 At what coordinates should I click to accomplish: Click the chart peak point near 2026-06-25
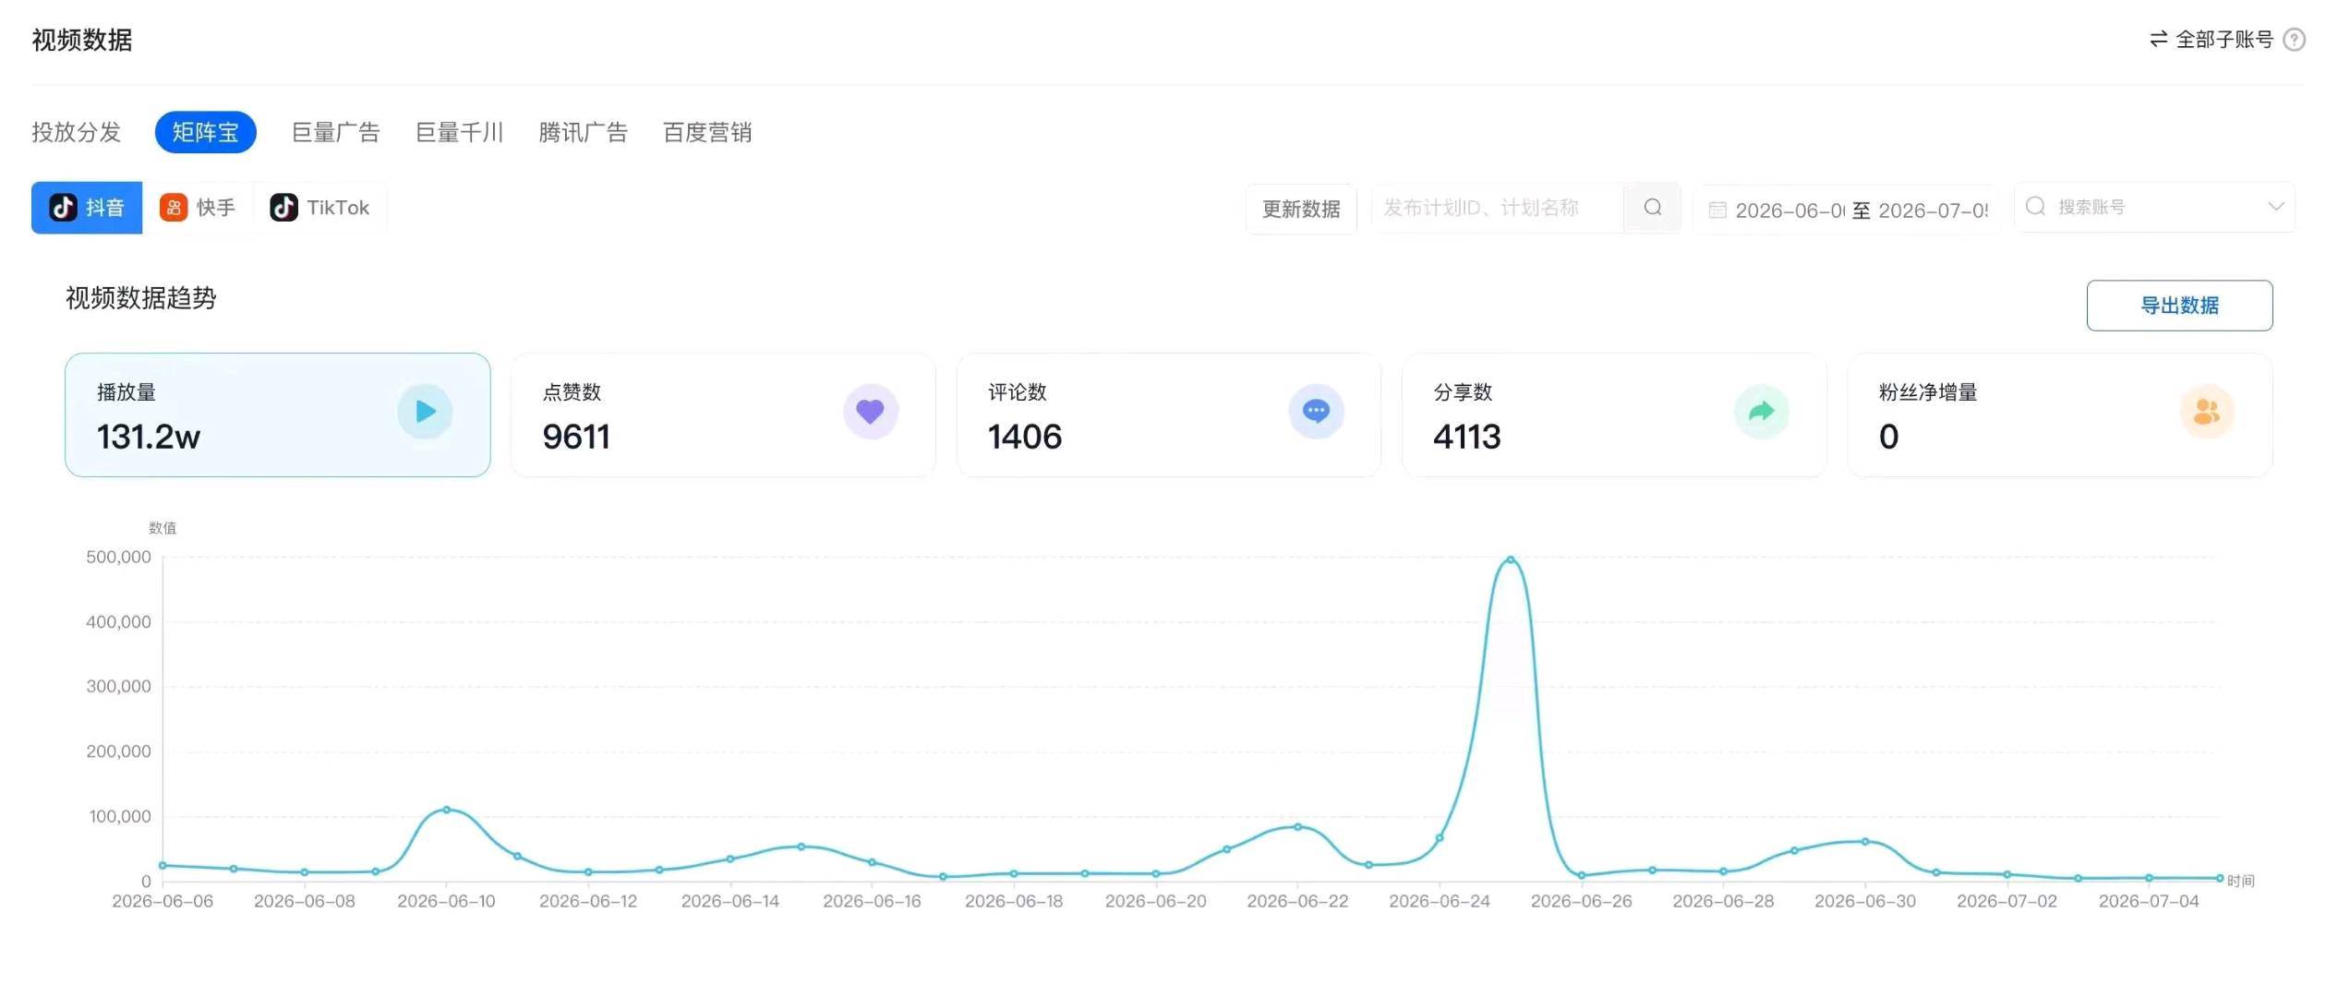point(1510,559)
